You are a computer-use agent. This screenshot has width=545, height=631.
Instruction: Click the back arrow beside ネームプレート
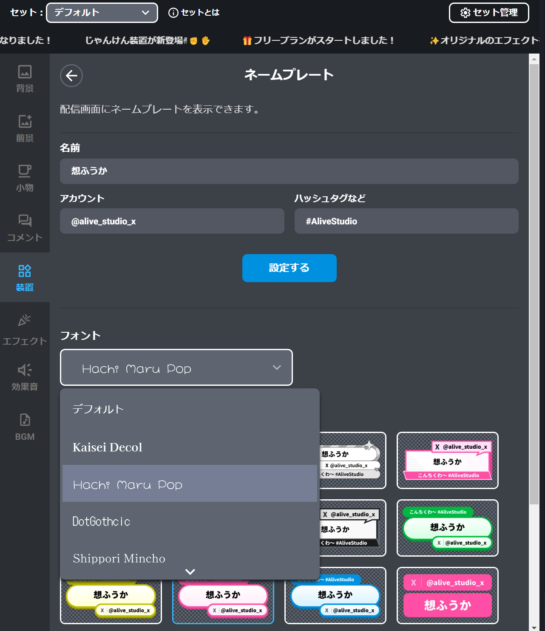71,76
